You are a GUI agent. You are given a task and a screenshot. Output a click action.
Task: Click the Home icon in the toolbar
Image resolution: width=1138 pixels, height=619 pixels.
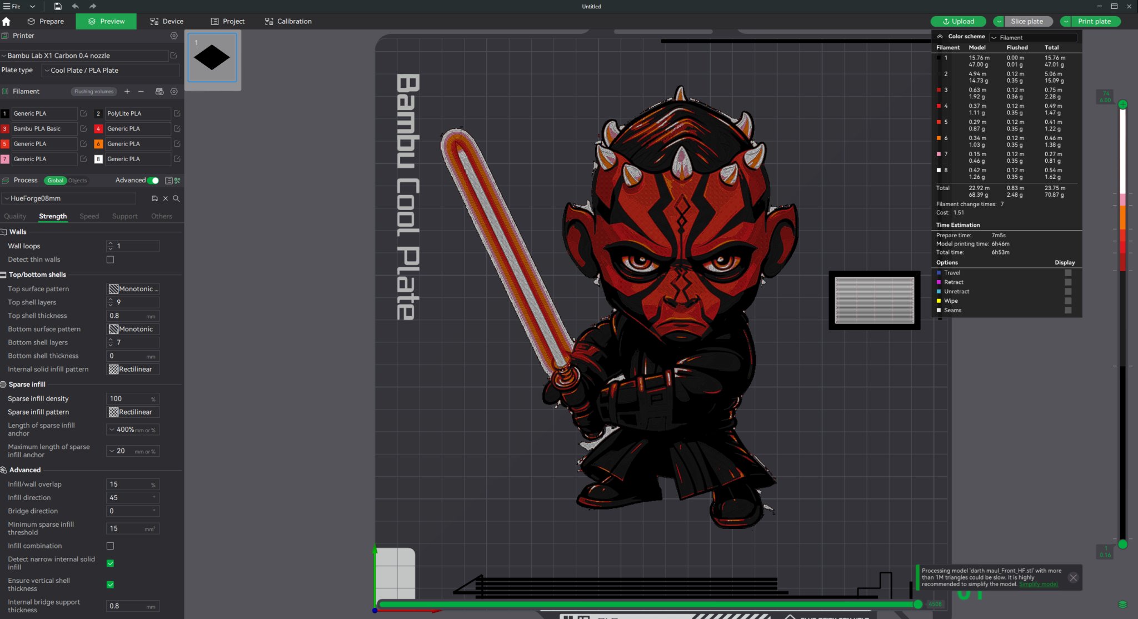click(5, 21)
